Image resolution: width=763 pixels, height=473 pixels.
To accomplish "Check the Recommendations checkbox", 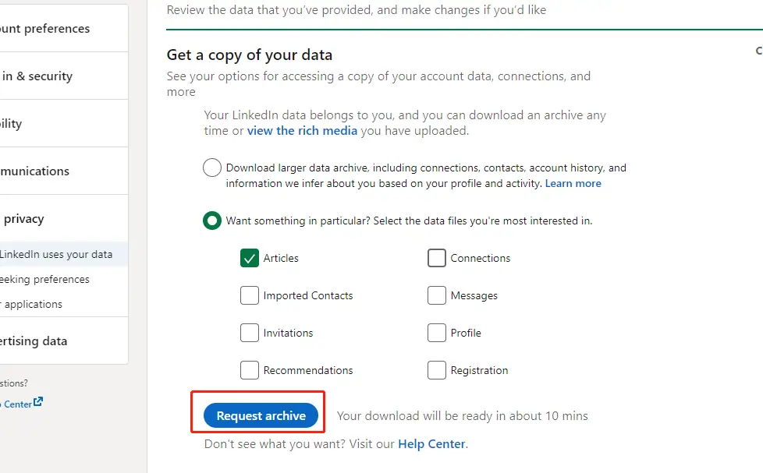I will [250, 370].
